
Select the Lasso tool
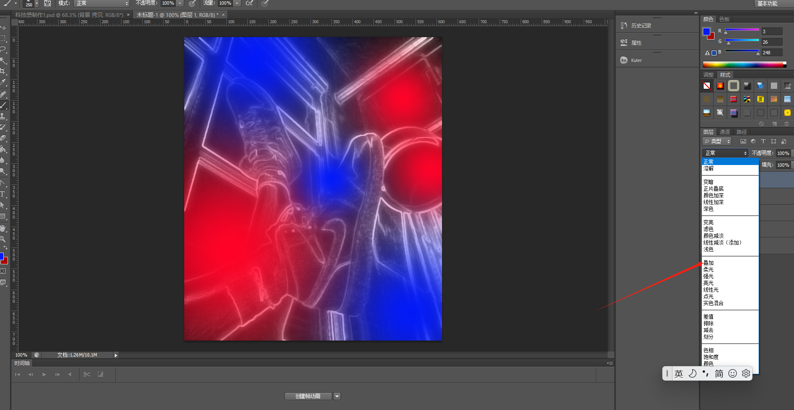point(3,49)
